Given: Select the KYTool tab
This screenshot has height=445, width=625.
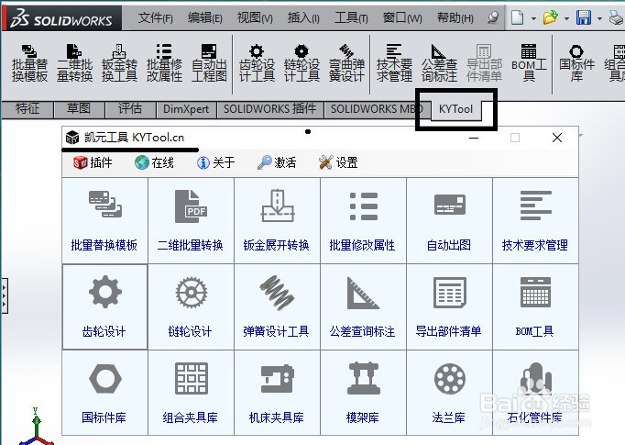Looking at the screenshot, I should click(456, 109).
